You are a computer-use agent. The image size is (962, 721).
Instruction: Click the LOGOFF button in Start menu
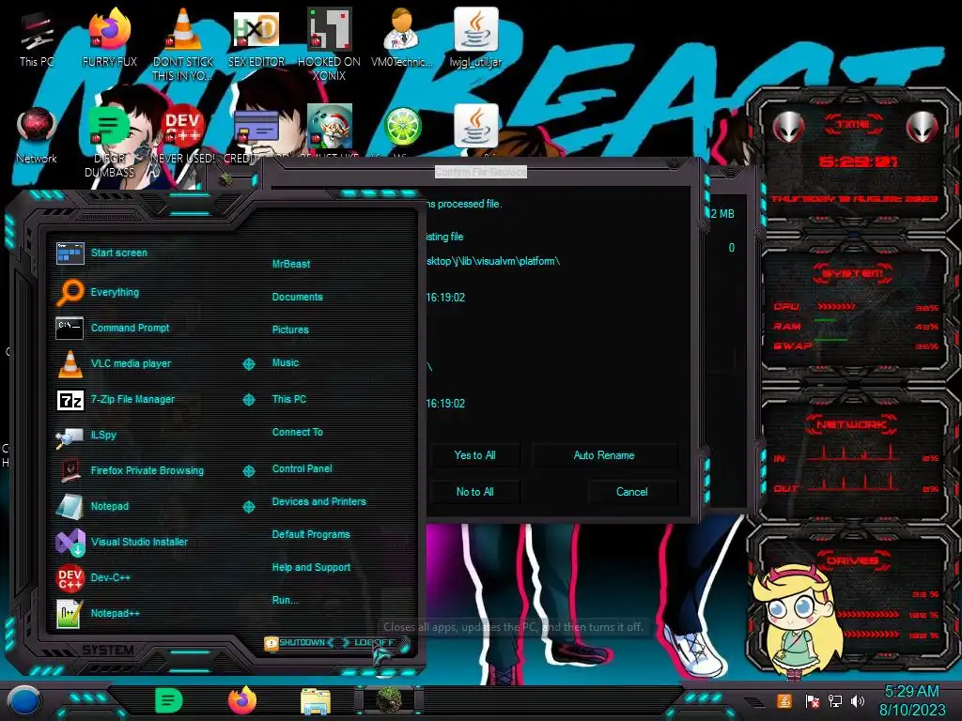(x=374, y=642)
